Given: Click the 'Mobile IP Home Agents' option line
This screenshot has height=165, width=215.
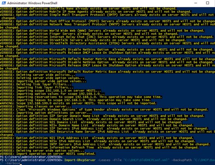Looking at the screenshot, I should (x=96, y=12).
